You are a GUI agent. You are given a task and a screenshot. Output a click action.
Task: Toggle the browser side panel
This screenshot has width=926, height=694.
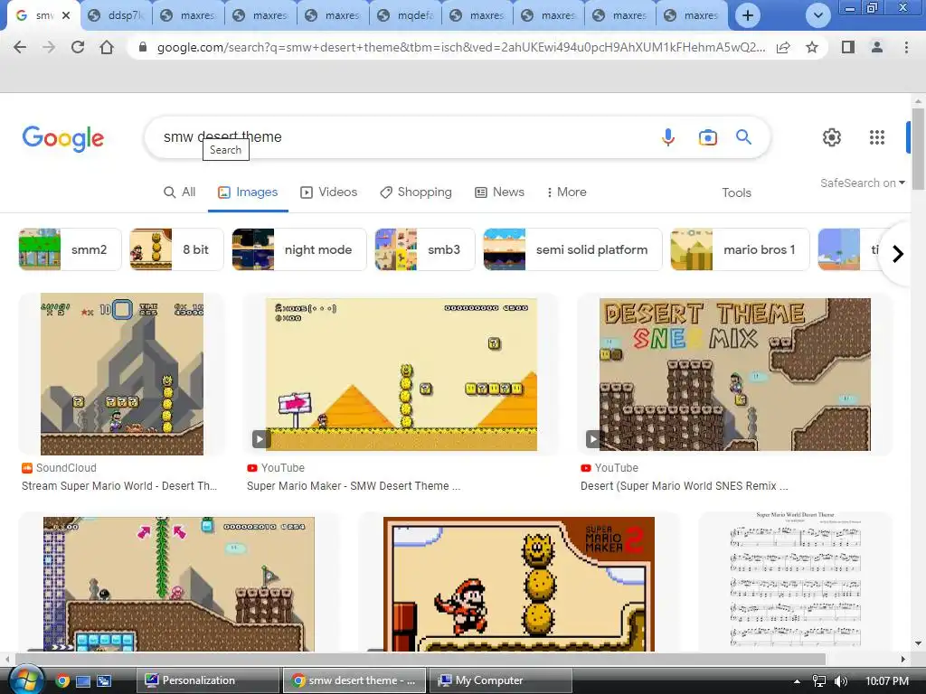[x=848, y=47]
